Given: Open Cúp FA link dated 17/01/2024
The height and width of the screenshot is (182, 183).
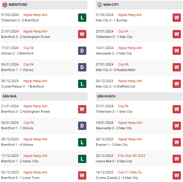Looking at the screenshot, I should click(x=28, y=48).
